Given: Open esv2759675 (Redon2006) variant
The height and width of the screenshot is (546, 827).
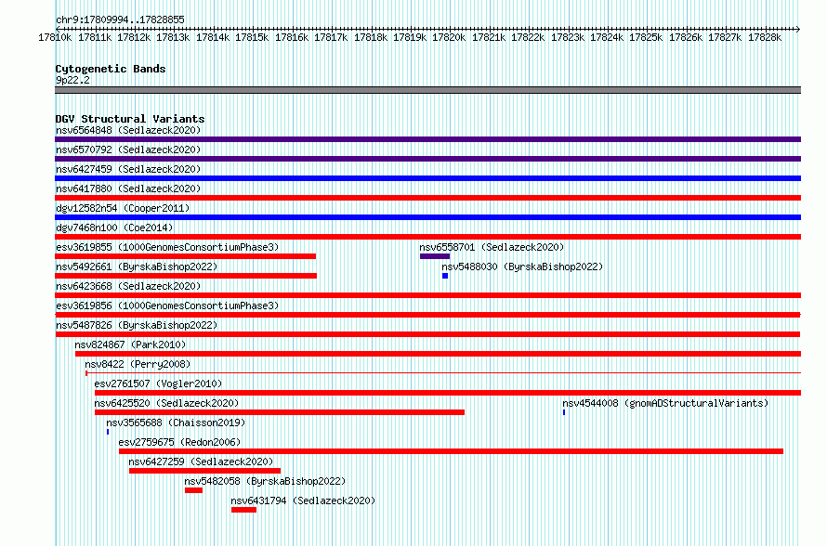Looking at the screenshot, I should click(x=179, y=442).
